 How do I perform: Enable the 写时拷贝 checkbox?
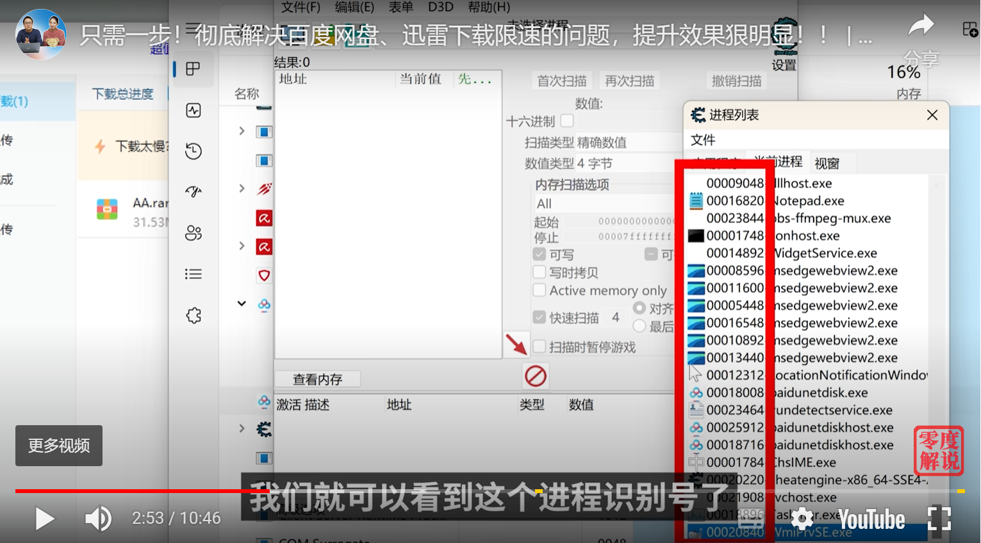coord(540,272)
